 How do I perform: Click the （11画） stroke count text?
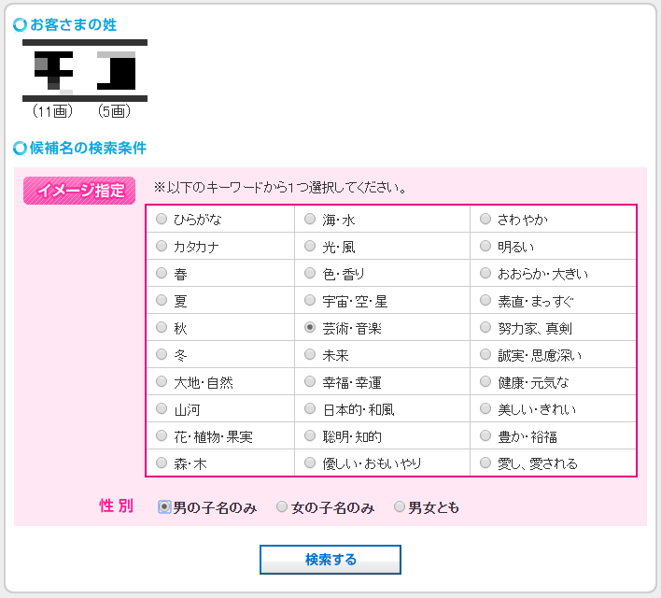pyautogui.click(x=52, y=111)
